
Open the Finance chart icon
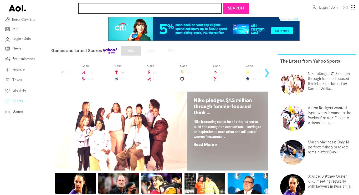pyautogui.click(x=7, y=69)
